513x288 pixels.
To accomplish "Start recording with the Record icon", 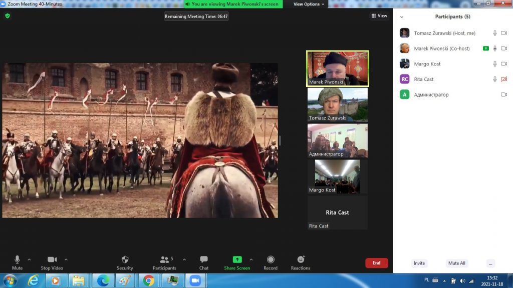I will coord(271,259).
